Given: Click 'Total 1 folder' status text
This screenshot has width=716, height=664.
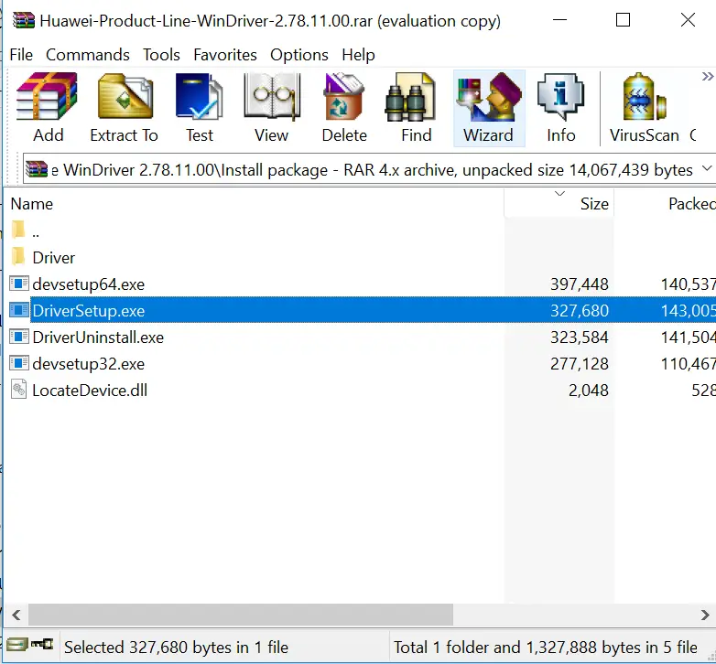Looking at the screenshot, I should pyautogui.click(x=545, y=648).
